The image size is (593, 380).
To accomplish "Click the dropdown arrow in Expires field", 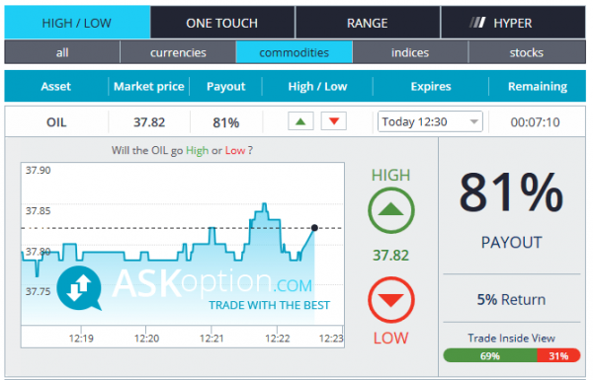I will [x=473, y=122].
